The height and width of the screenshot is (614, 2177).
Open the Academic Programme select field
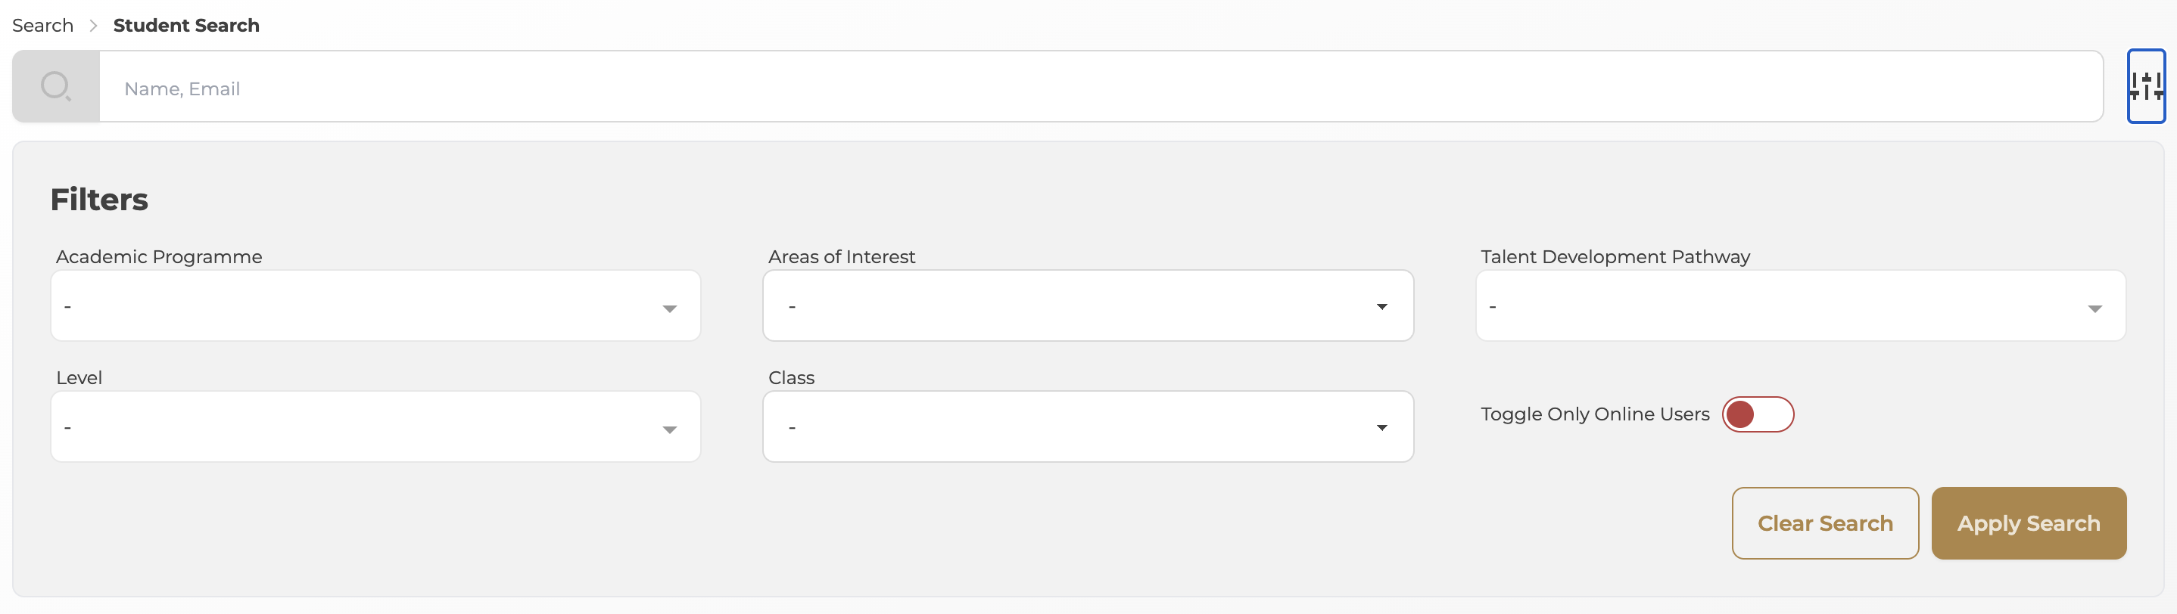pyautogui.click(x=355, y=305)
